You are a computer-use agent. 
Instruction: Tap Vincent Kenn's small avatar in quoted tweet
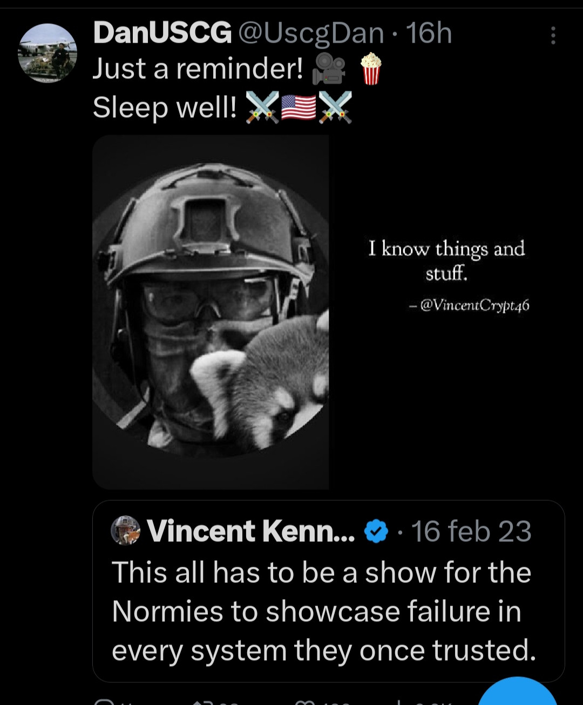125,530
